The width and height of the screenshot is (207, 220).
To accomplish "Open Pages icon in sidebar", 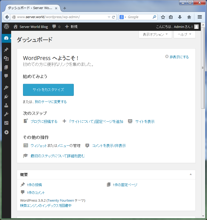I will pos(6,67).
